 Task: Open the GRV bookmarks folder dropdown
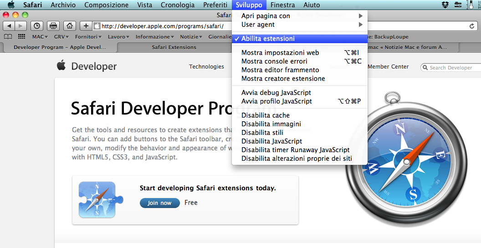61,37
